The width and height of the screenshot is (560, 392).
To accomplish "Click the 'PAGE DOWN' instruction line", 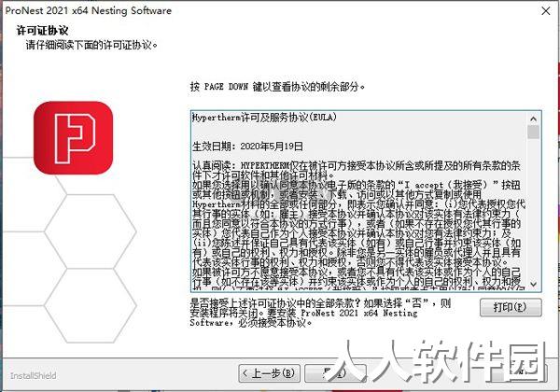I will [277, 87].
